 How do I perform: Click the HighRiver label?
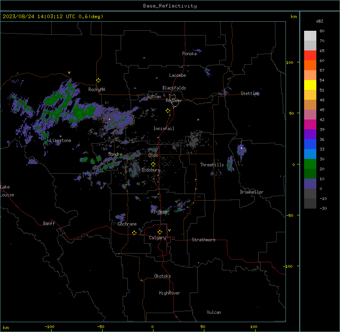point(170,293)
